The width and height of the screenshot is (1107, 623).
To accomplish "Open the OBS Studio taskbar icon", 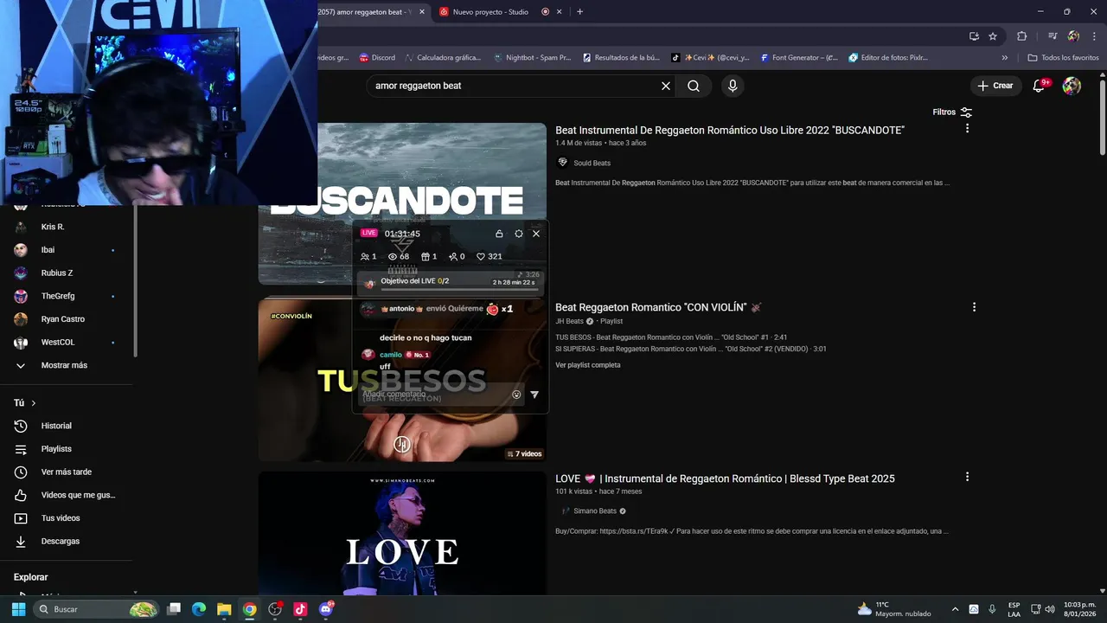I will click(x=275, y=609).
